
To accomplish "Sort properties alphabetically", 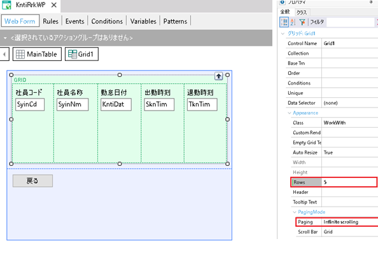I will click(x=293, y=22).
